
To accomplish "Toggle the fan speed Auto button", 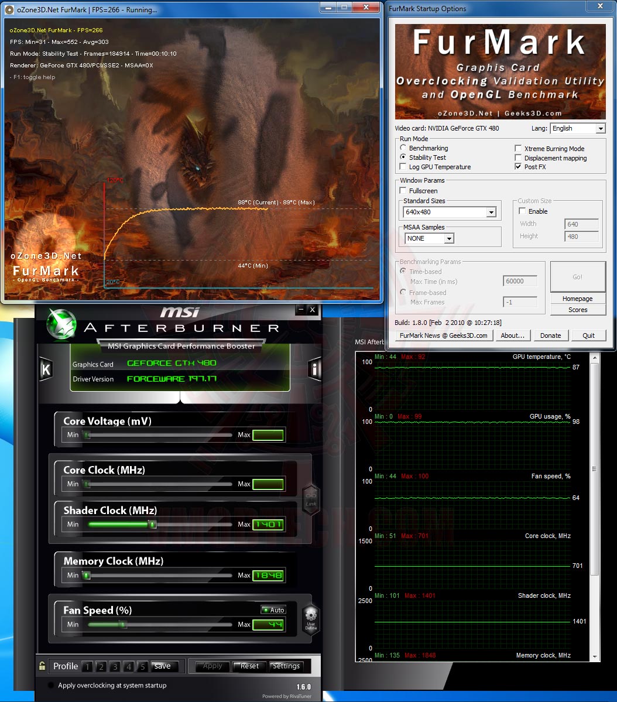I will click(x=273, y=609).
